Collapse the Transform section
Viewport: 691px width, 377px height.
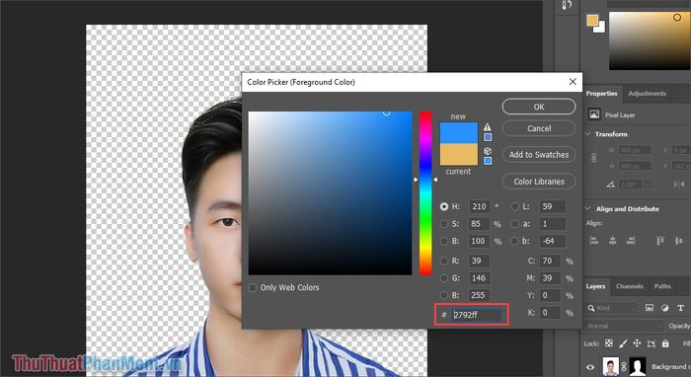click(588, 134)
